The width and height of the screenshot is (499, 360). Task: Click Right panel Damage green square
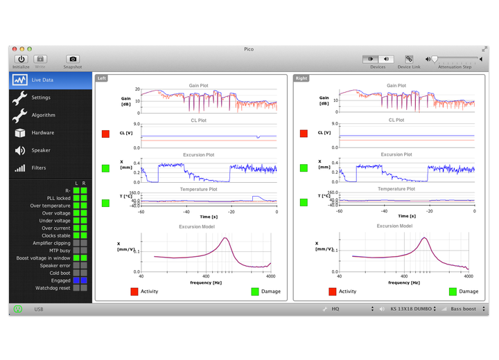pos(453,291)
